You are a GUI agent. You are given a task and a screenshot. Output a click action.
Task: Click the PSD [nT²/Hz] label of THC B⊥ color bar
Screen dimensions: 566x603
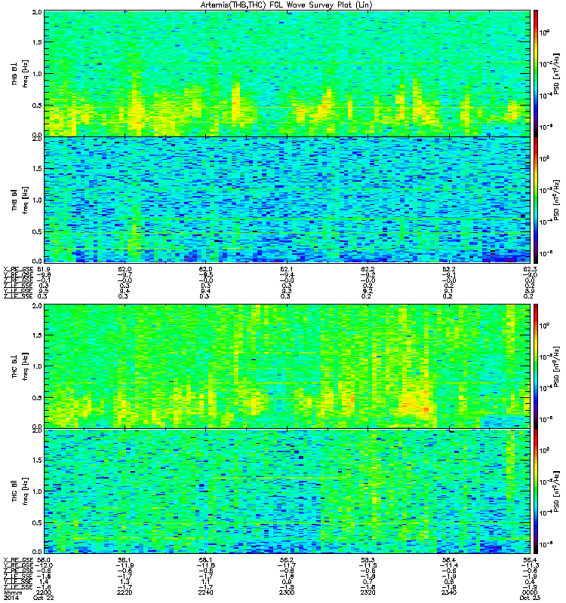point(556,366)
